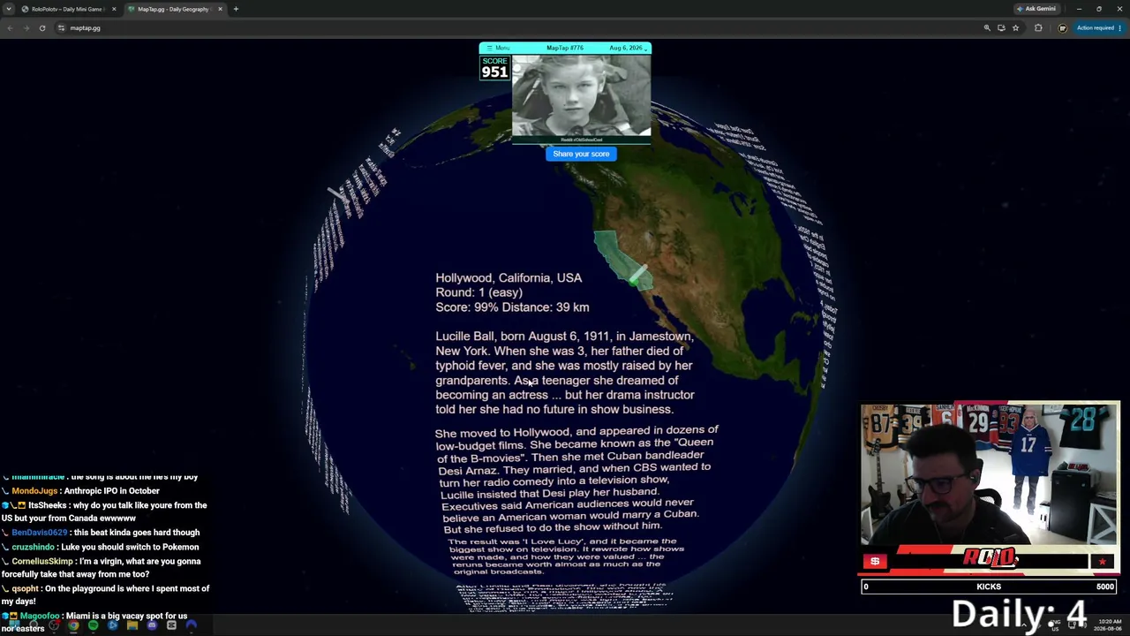
Task: Click qsopht username in chat
Action: pos(25,588)
